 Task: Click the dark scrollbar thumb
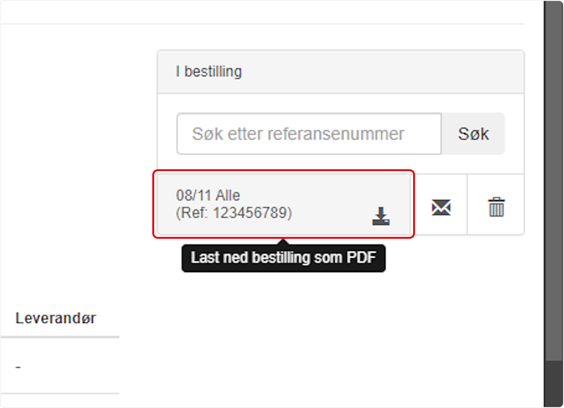click(553, 383)
